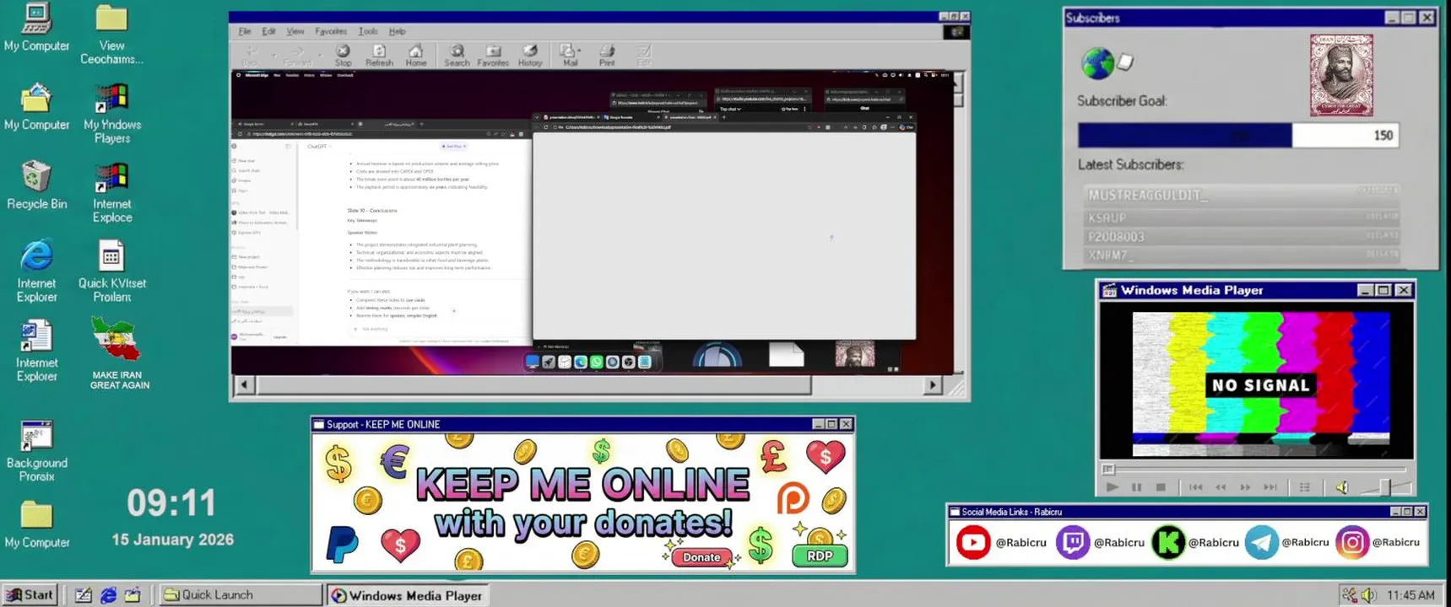
Task: Open the My Yndows Players desktop icon
Action: point(111,113)
